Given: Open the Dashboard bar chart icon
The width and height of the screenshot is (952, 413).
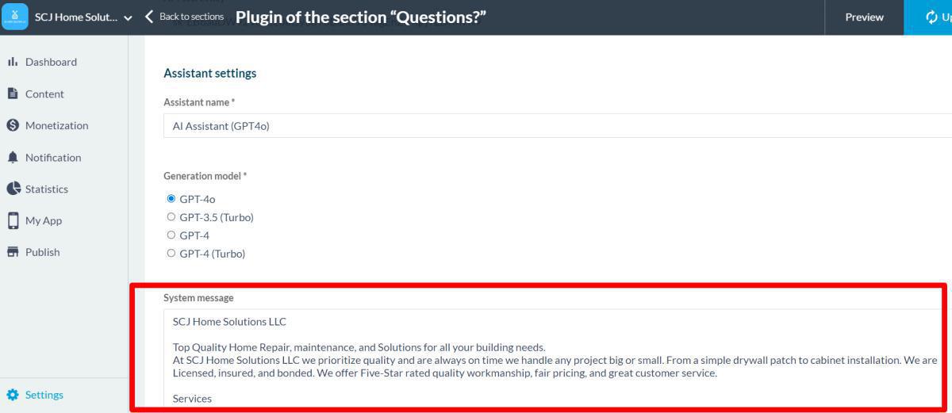Looking at the screenshot, I should (x=13, y=62).
